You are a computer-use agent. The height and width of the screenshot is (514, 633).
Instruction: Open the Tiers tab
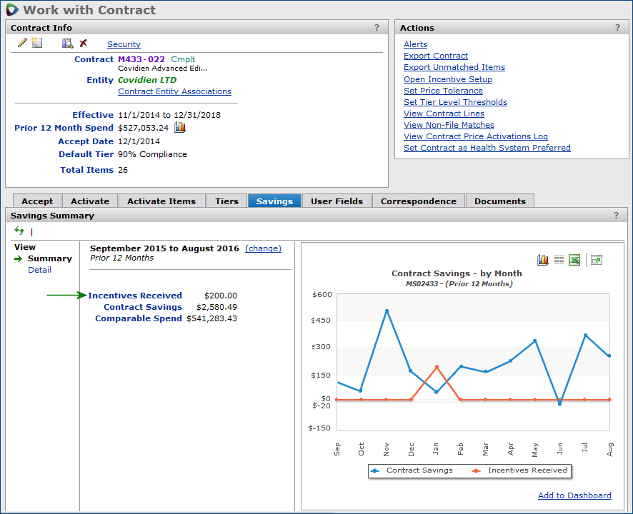[226, 201]
